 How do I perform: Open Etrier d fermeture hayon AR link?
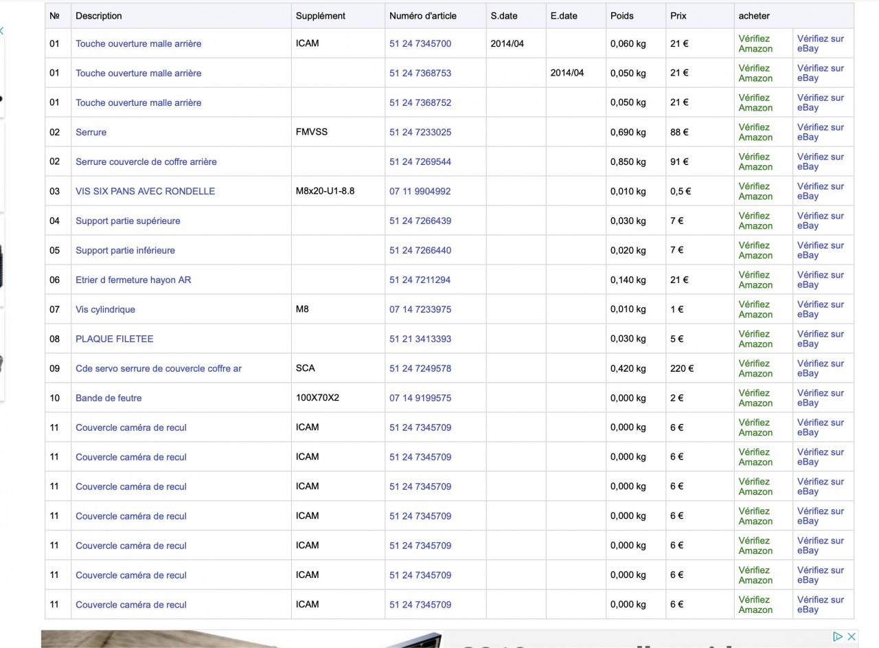133,280
